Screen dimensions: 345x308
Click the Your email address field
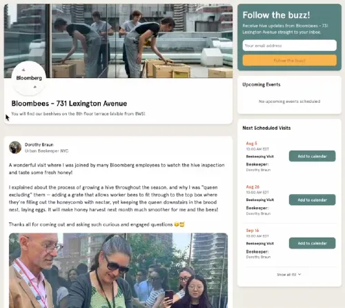click(290, 46)
